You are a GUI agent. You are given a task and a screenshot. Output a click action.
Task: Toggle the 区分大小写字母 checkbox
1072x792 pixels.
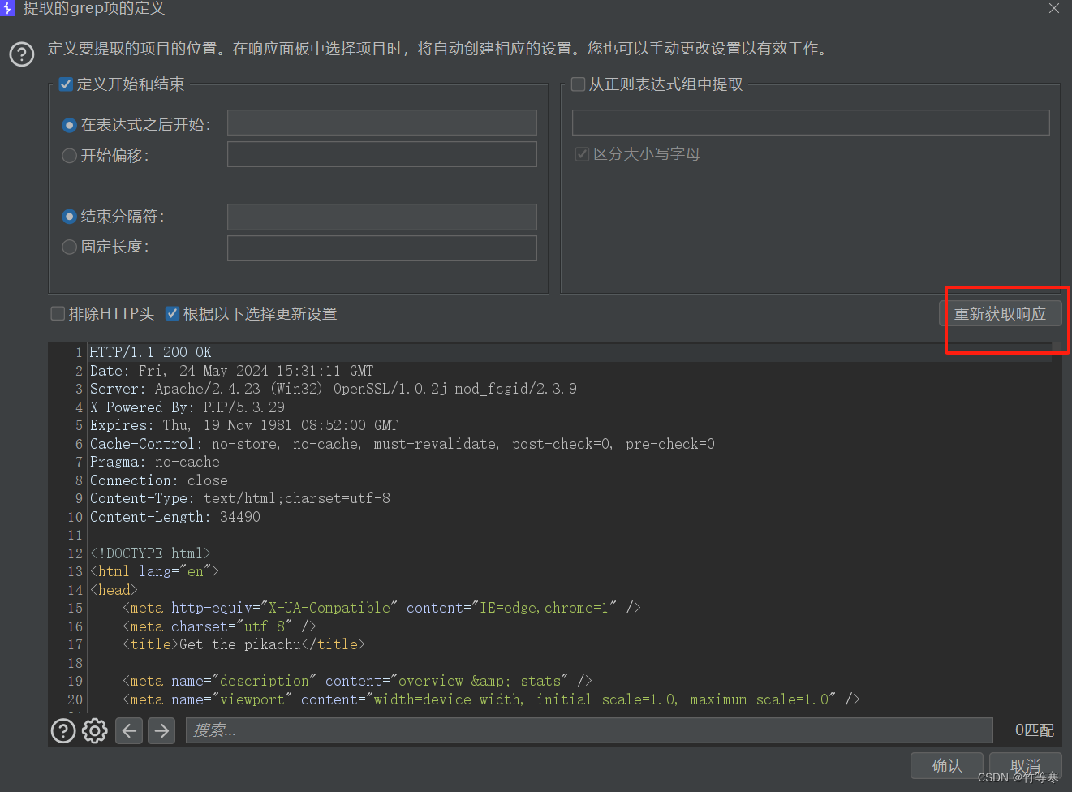click(x=582, y=153)
